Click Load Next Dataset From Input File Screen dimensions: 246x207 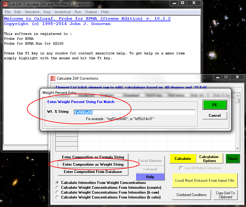tap(205, 181)
